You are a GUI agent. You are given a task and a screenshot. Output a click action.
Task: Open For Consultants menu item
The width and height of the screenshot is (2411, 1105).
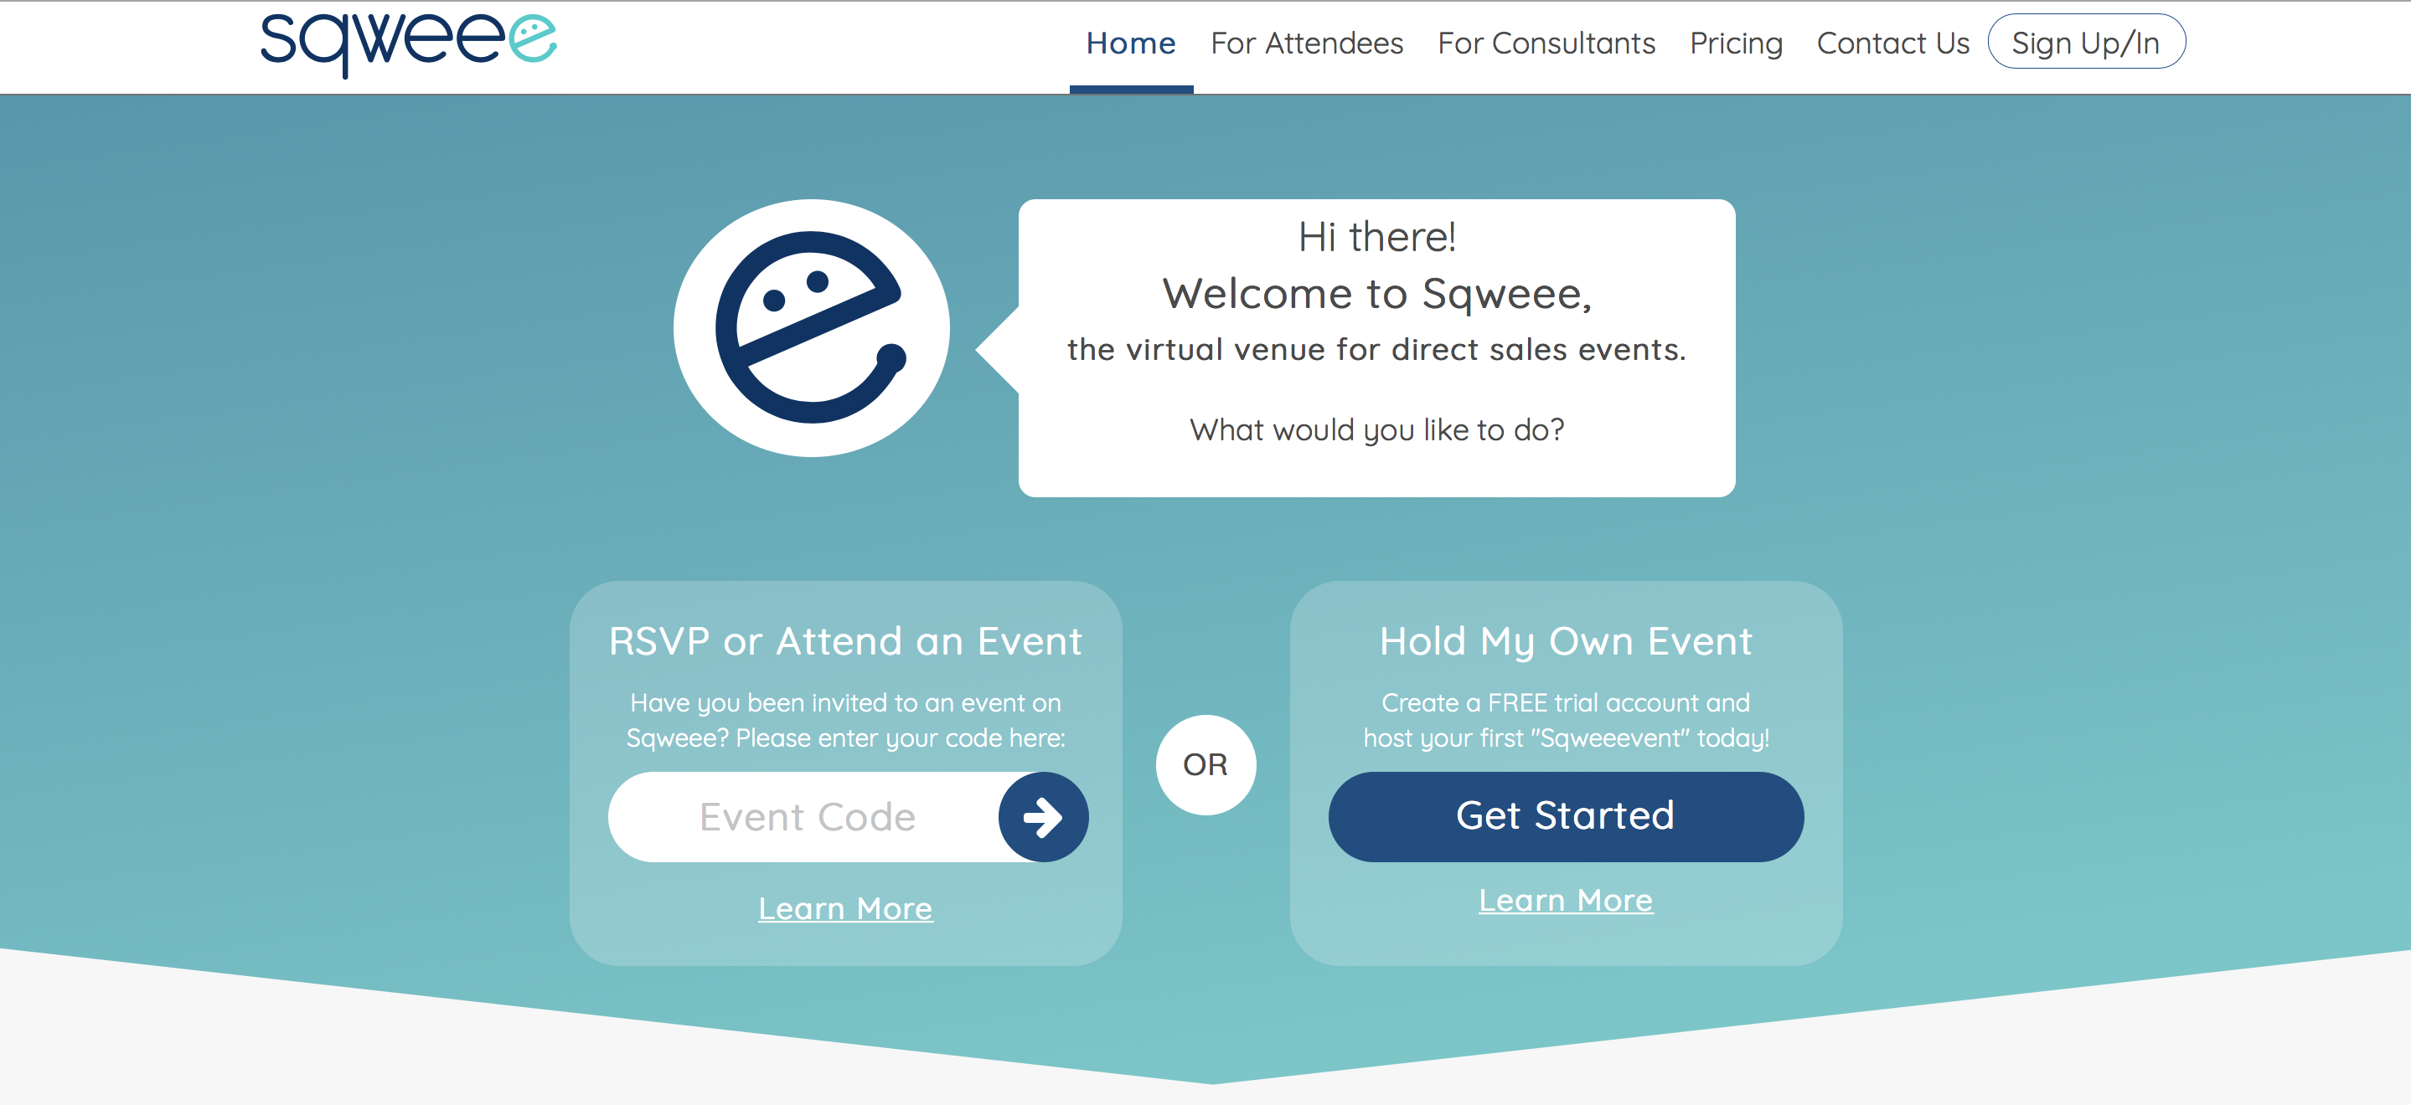pyautogui.click(x=1546, y=43)
